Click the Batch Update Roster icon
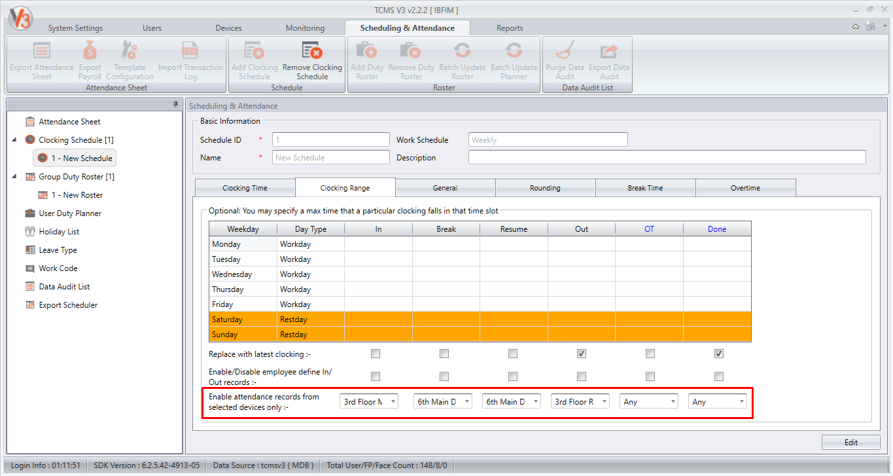The width and height of the screenshot is (893, 476). click(463, 51)
